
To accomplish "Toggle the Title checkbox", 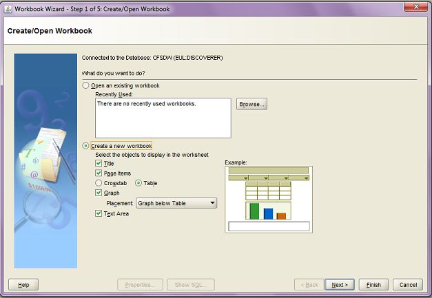I will point(99,163).
